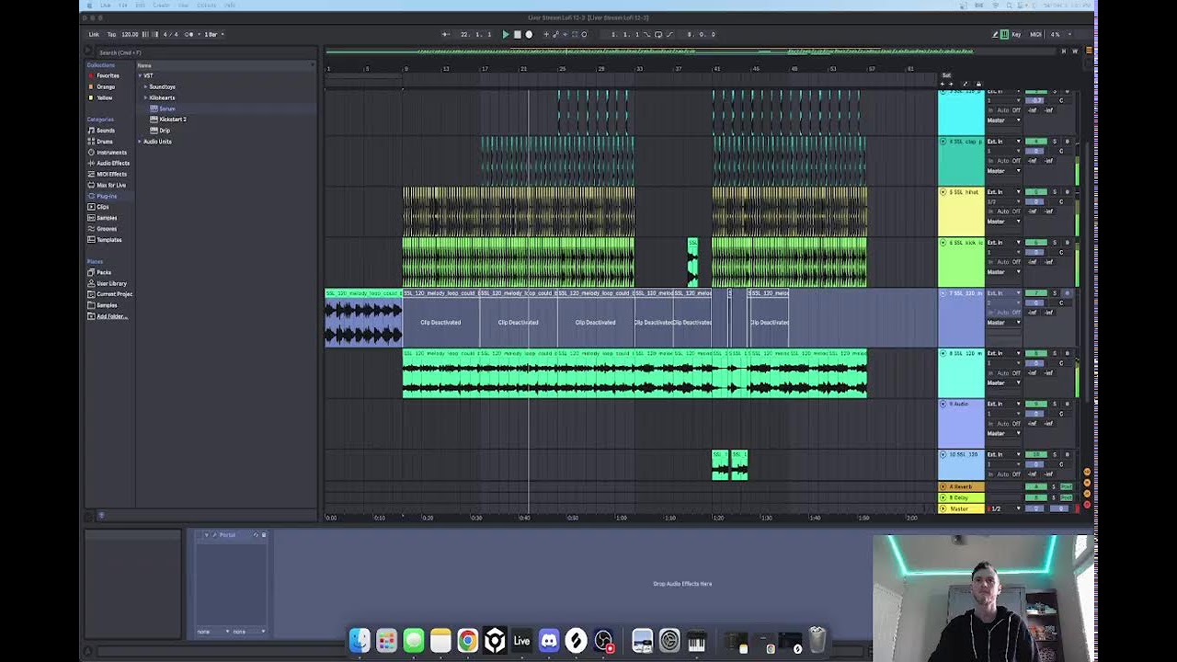This screenshot has width=1177, height=662.
Task: Arm the 4 SSL clap track for recording
Action: coord(1067,142)
